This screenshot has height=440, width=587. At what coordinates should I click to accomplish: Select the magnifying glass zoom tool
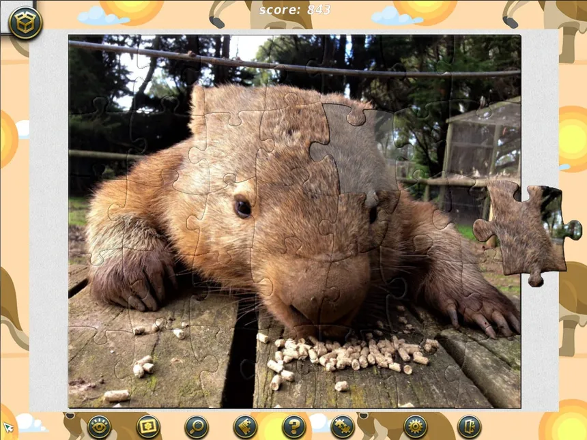[x=197, y=426]
